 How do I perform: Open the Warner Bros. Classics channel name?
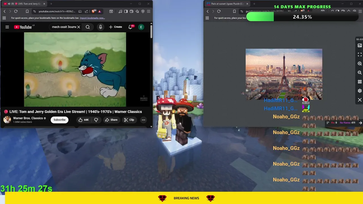(28, 118)
